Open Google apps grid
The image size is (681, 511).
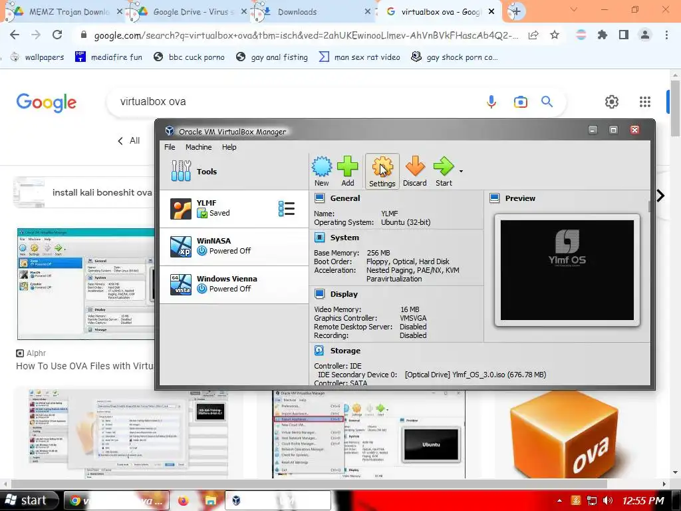[x=645, y=102]
